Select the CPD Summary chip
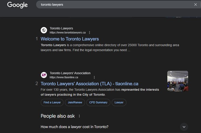This screenshot has width=201, height=133. pyautogui.click(x=98, y=102)
